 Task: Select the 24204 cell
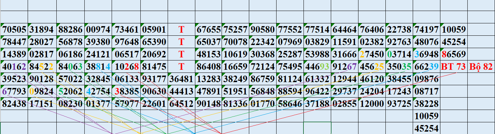coord(372,91)
